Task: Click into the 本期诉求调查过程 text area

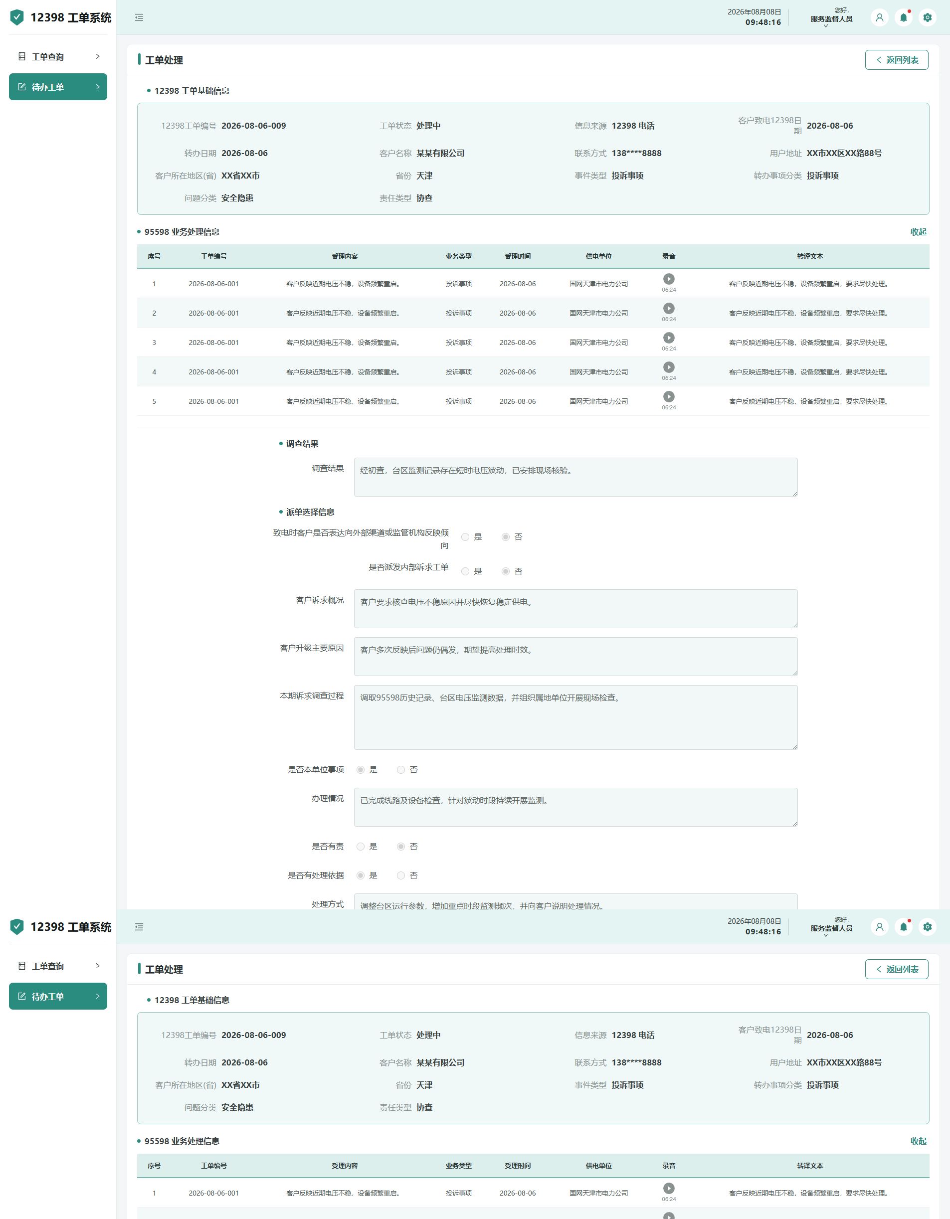Action: pos(575,718)
